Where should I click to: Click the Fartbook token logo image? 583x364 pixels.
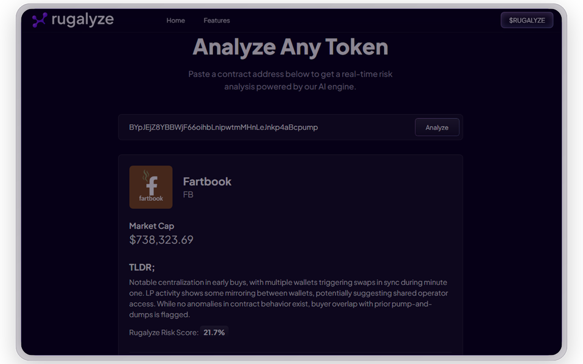click(151, 187)
